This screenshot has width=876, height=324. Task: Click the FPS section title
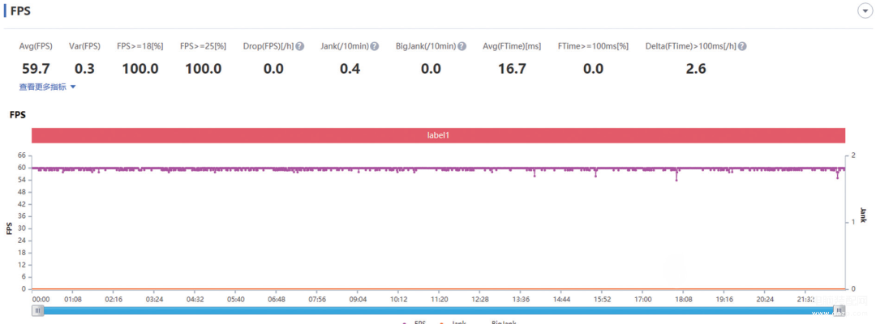click(21, 11)
